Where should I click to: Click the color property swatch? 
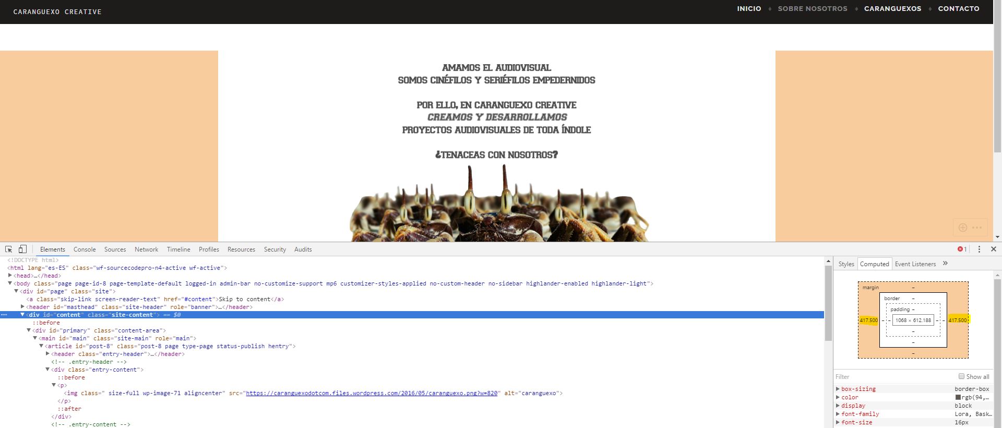pos(958,397)
